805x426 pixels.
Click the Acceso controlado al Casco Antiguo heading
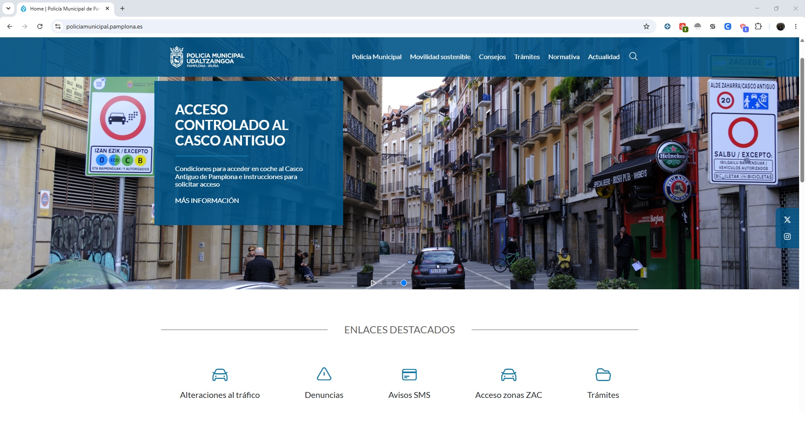pyautogui.click(x=232, y=125)
